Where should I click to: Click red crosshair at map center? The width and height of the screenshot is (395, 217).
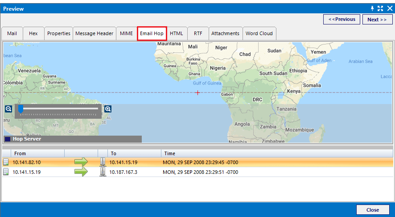point(198,93)
